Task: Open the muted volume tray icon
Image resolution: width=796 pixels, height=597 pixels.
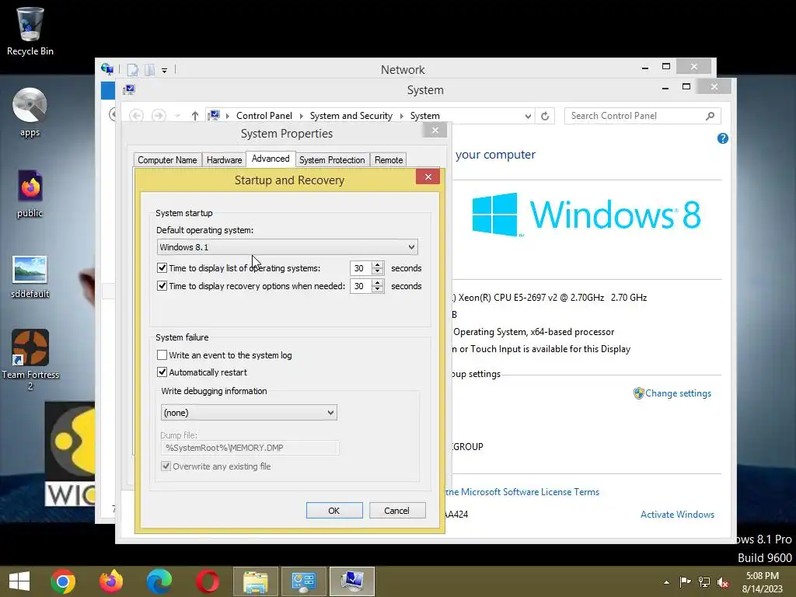Action: (x=723, y=582)
